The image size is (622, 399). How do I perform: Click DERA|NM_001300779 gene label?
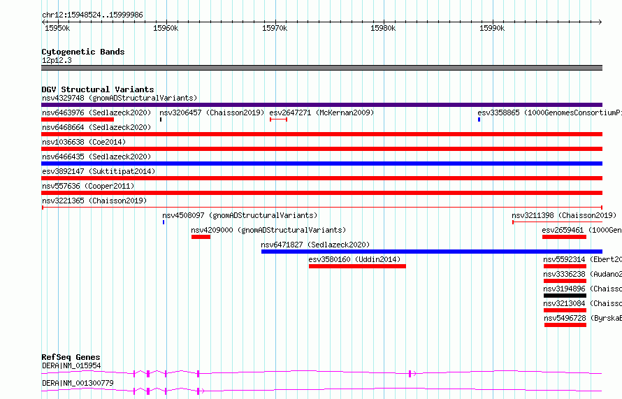(x=78, y=383)
